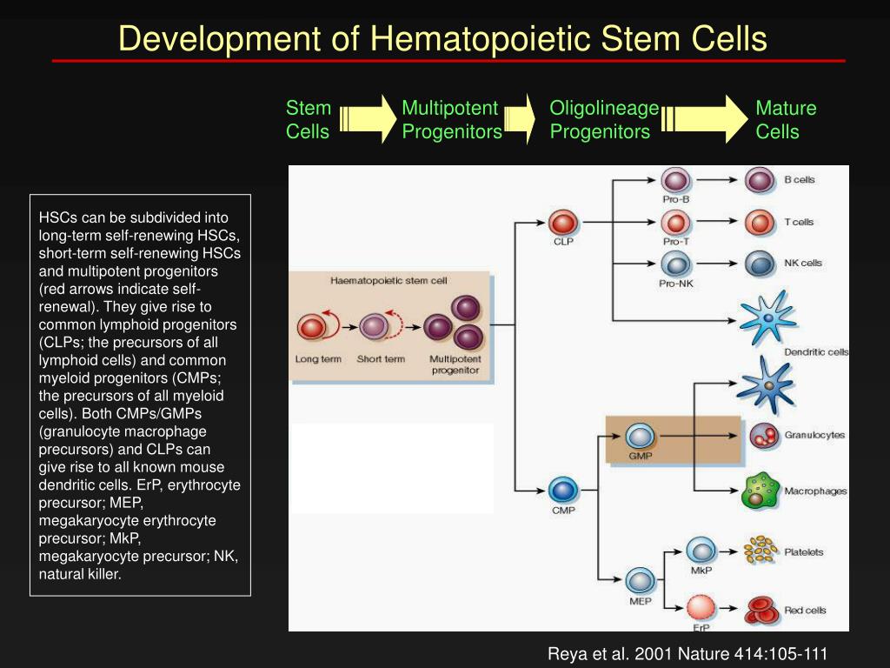Click the MEP progenitor cell icon
890x668 pixels.
[641, 580]
